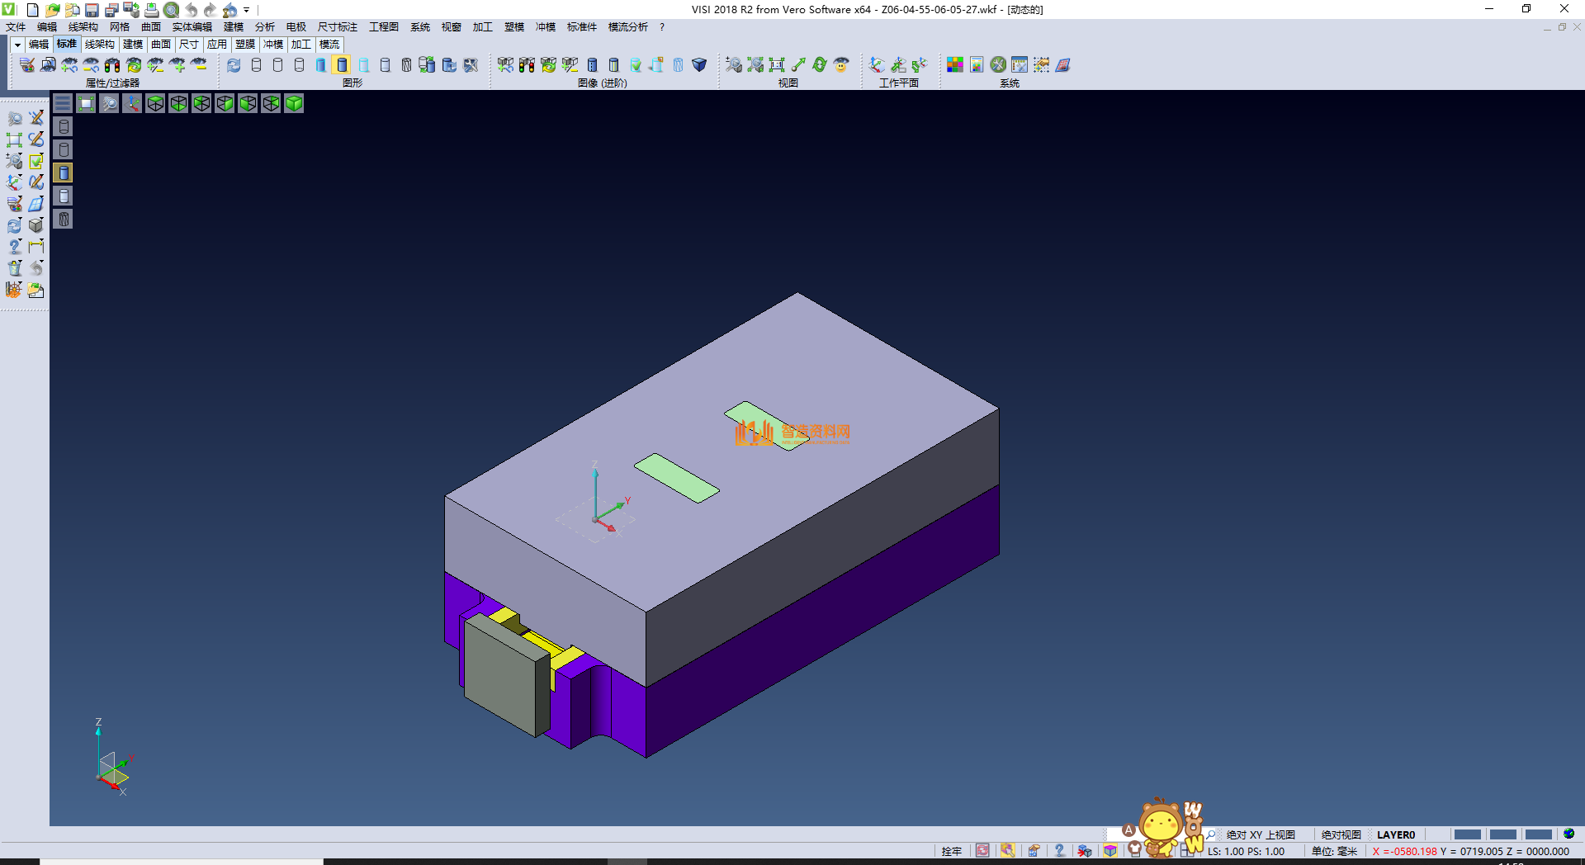Toggle the highlighted purple cube render icon in status bar
Image resolution: width=1585 pixels, height=865 pixels.
(1109, 850)
